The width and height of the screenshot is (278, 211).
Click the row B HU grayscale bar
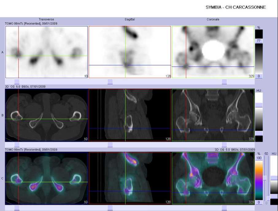point(259,117)
